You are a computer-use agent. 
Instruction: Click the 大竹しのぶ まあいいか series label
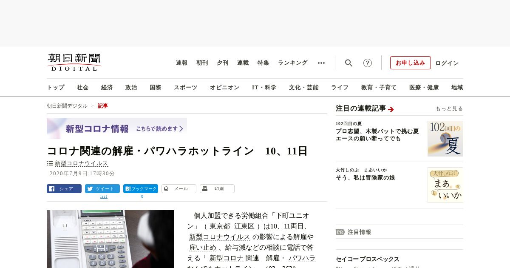tap(361, 170)
